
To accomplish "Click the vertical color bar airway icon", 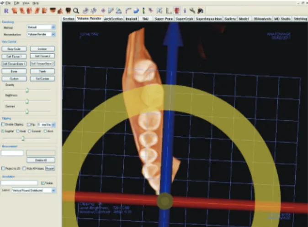I will click(143, 11).
